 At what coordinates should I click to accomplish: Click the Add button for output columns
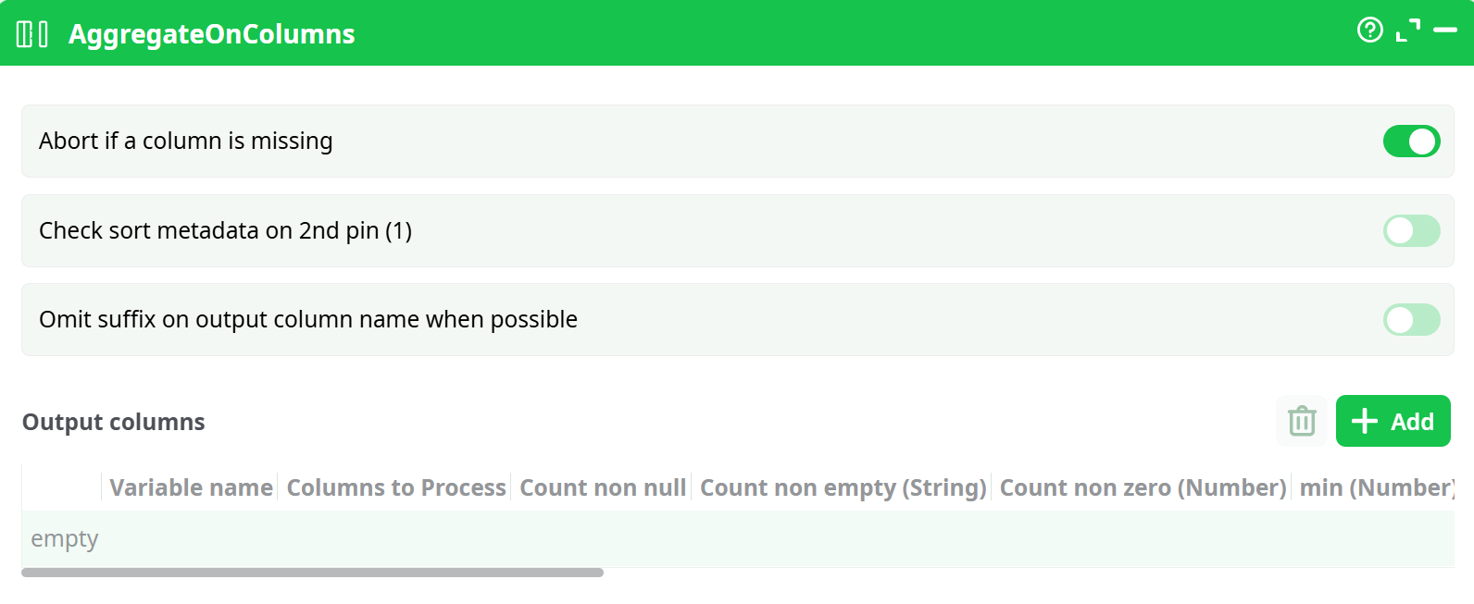pyautogui.click(x=1393, y=421)
